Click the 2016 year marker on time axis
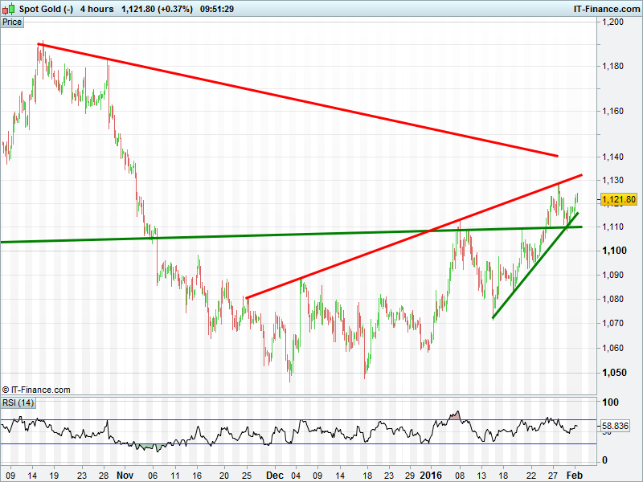Screen dimensions: 643x482 [x=432, y=475]
